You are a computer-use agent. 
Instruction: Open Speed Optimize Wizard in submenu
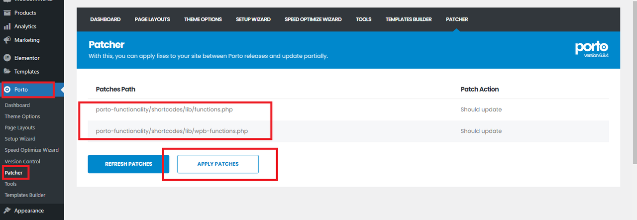click(x=31, y=150)
